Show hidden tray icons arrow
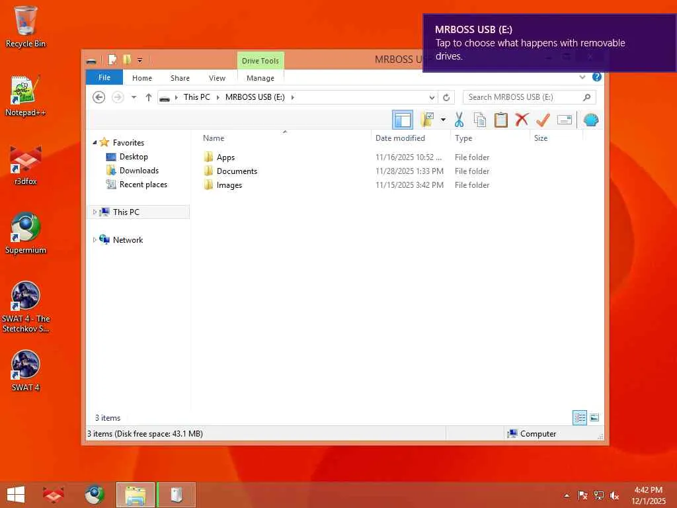Image resolution: width=677 pixels, height=508 pixels. (567, 495)
